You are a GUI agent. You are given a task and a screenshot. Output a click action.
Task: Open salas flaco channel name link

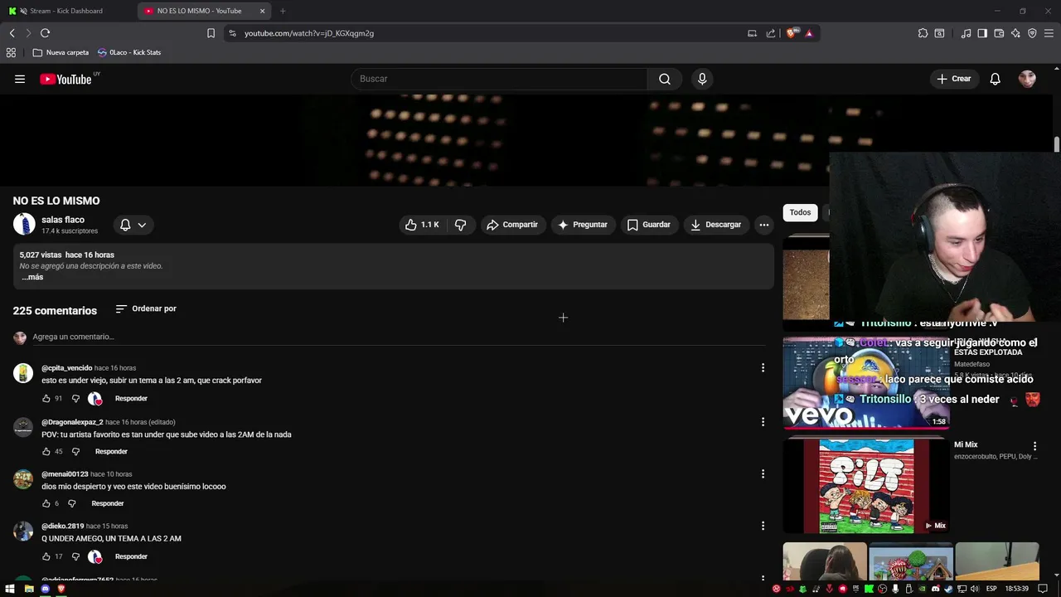63,220
